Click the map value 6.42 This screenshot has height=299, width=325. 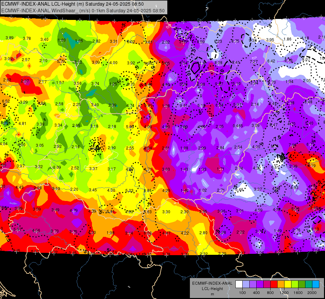271,61
